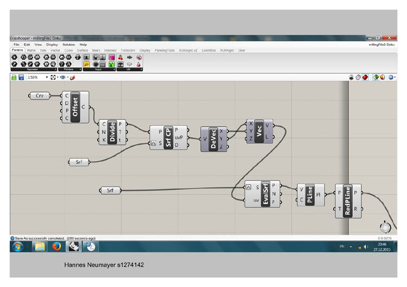
Task: Select the Divide component
Action: point(112,132)
